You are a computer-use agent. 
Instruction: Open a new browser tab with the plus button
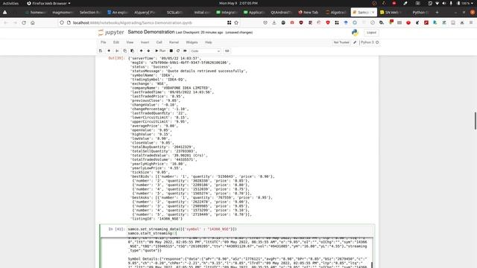(437, 13)
